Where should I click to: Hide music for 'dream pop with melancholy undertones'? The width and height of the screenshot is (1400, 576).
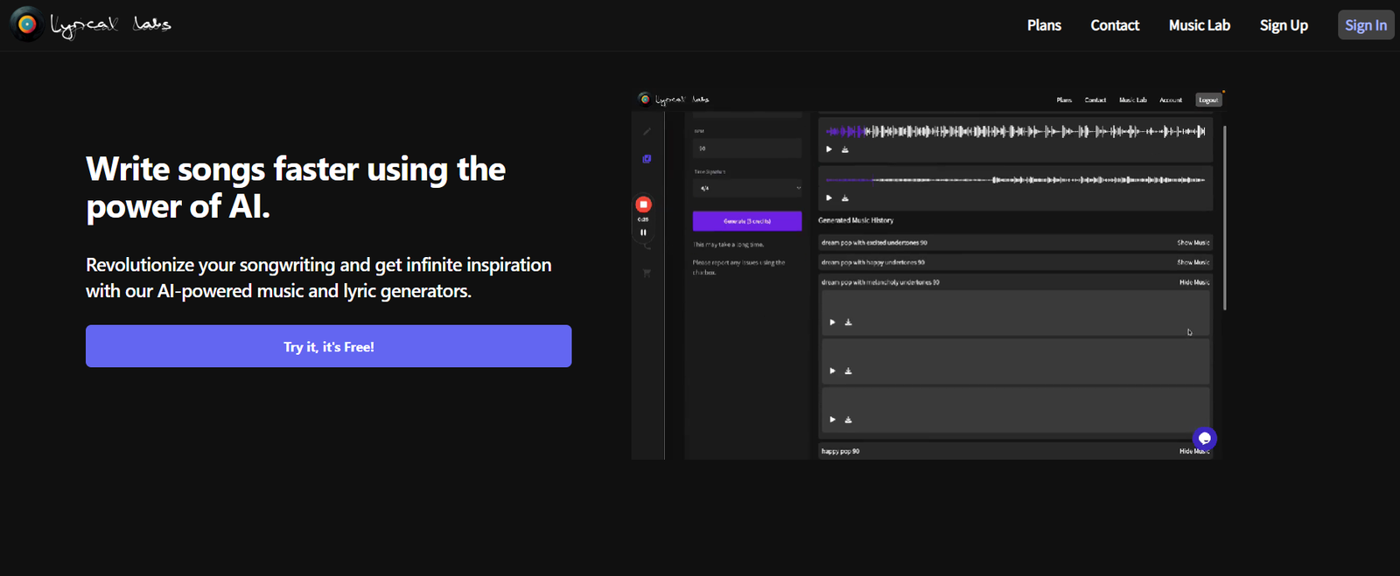coord(1193,282)
